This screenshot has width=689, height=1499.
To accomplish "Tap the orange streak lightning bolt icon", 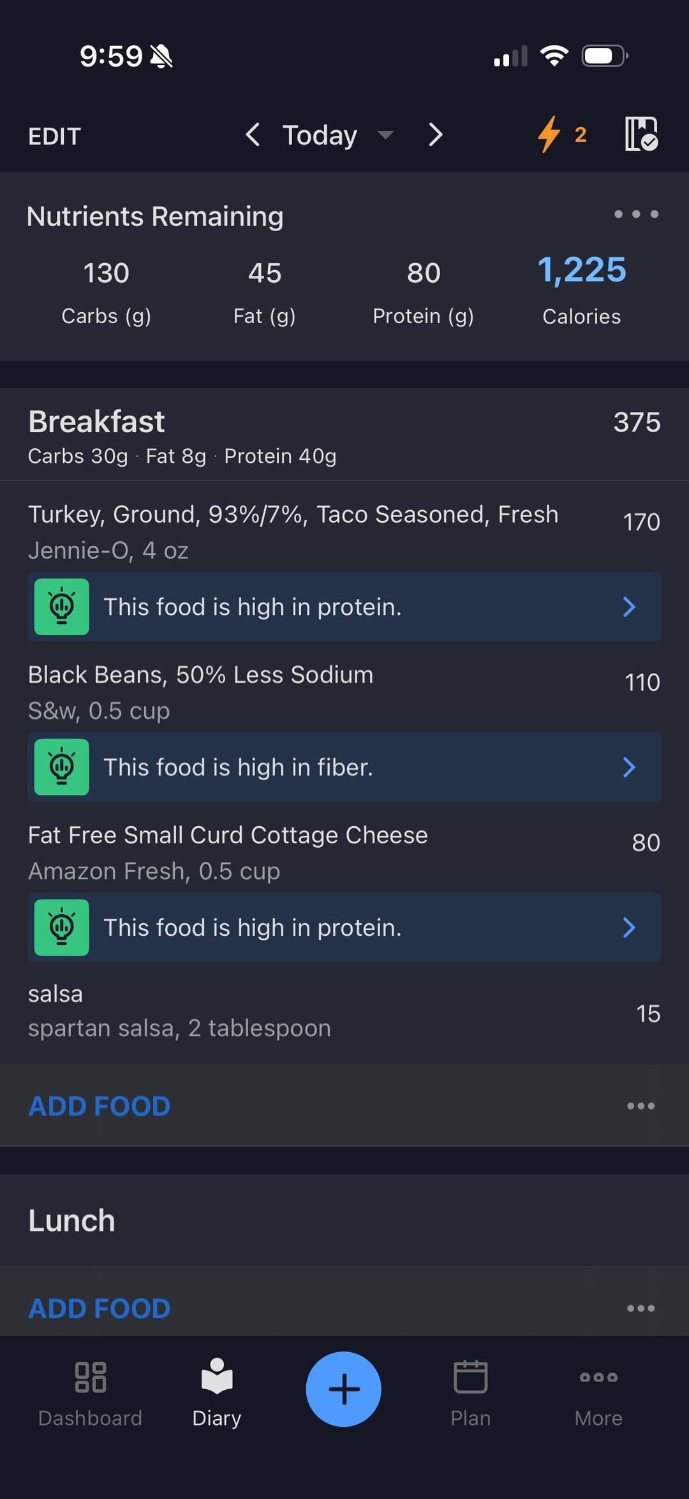I will pos(549,135).
